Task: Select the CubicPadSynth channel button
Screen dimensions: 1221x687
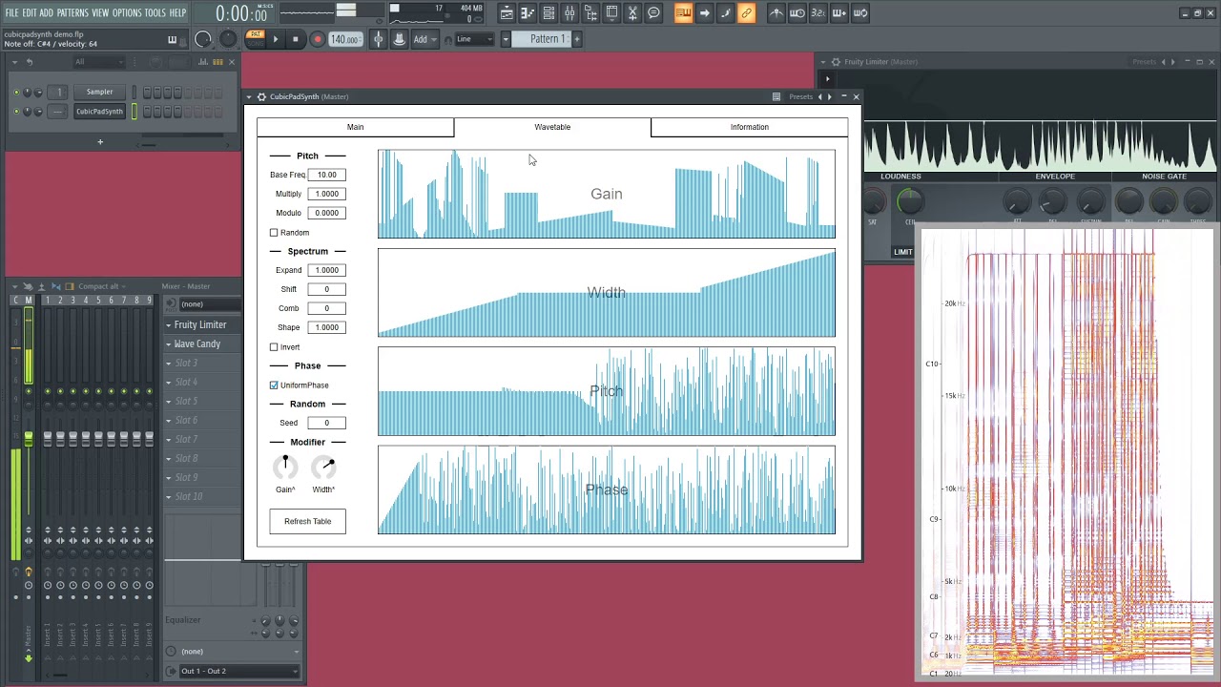Action: (x=99, y=112)
